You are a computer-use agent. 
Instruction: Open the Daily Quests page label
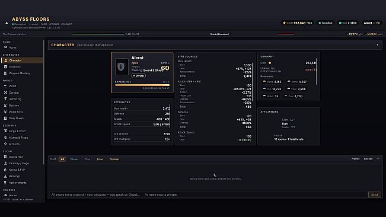pyautogui.click(x=17, y=119)
